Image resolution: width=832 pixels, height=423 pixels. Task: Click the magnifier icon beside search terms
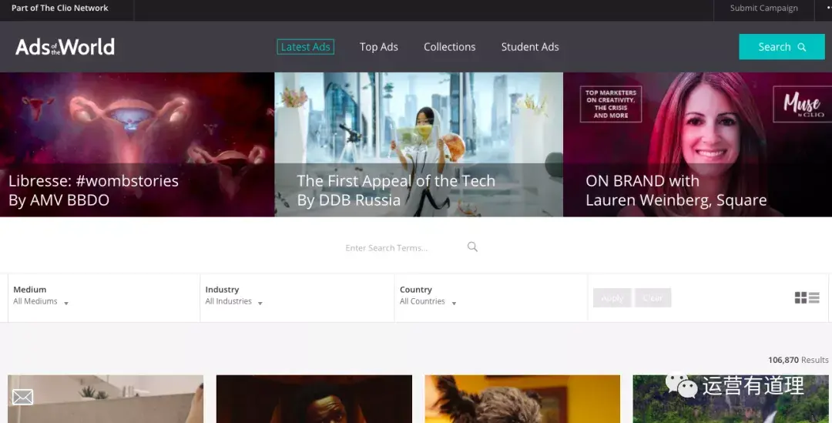click(472, 247)
